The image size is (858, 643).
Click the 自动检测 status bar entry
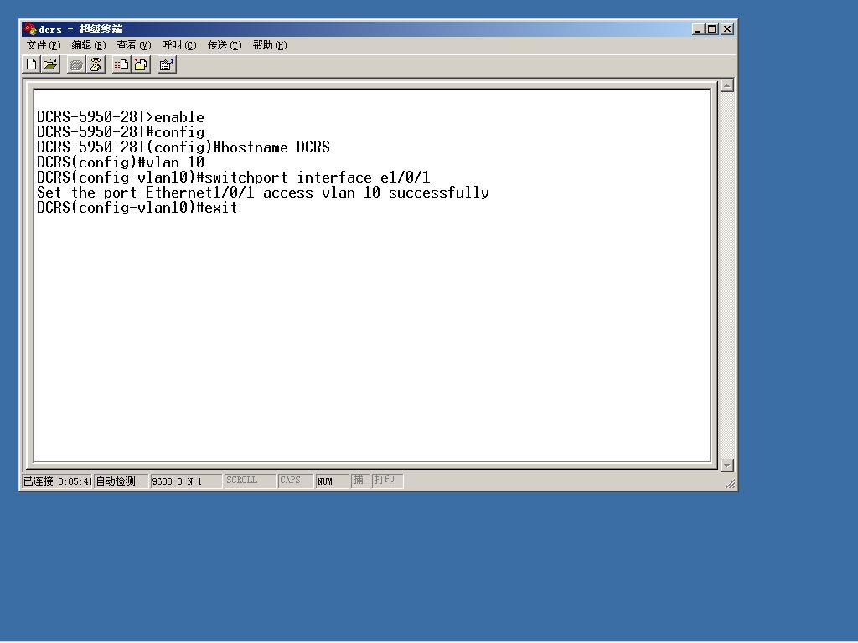pyautogui.click(x=121, y=481)
